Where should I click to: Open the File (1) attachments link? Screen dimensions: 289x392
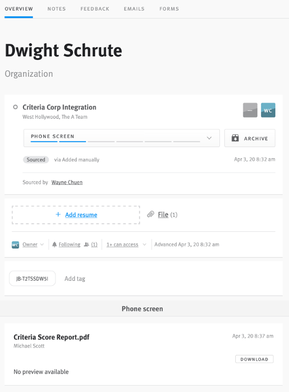click(167, 215)
